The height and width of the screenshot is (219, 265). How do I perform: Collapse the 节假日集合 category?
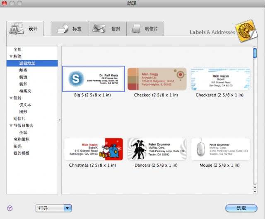(x=11, y=126)
